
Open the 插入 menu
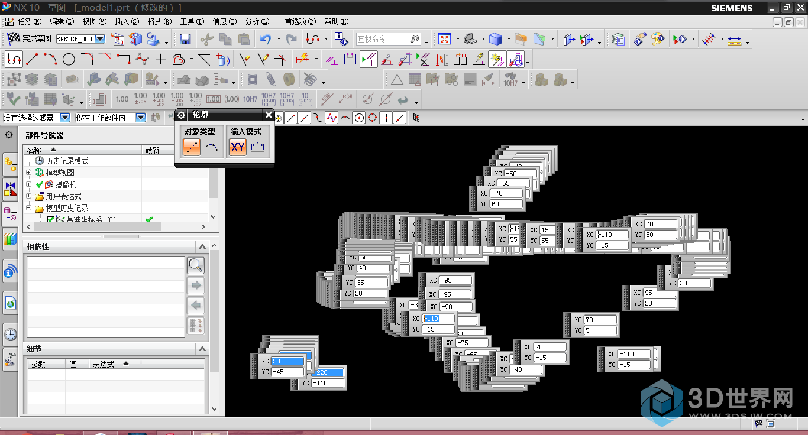(x=127, y=21)
